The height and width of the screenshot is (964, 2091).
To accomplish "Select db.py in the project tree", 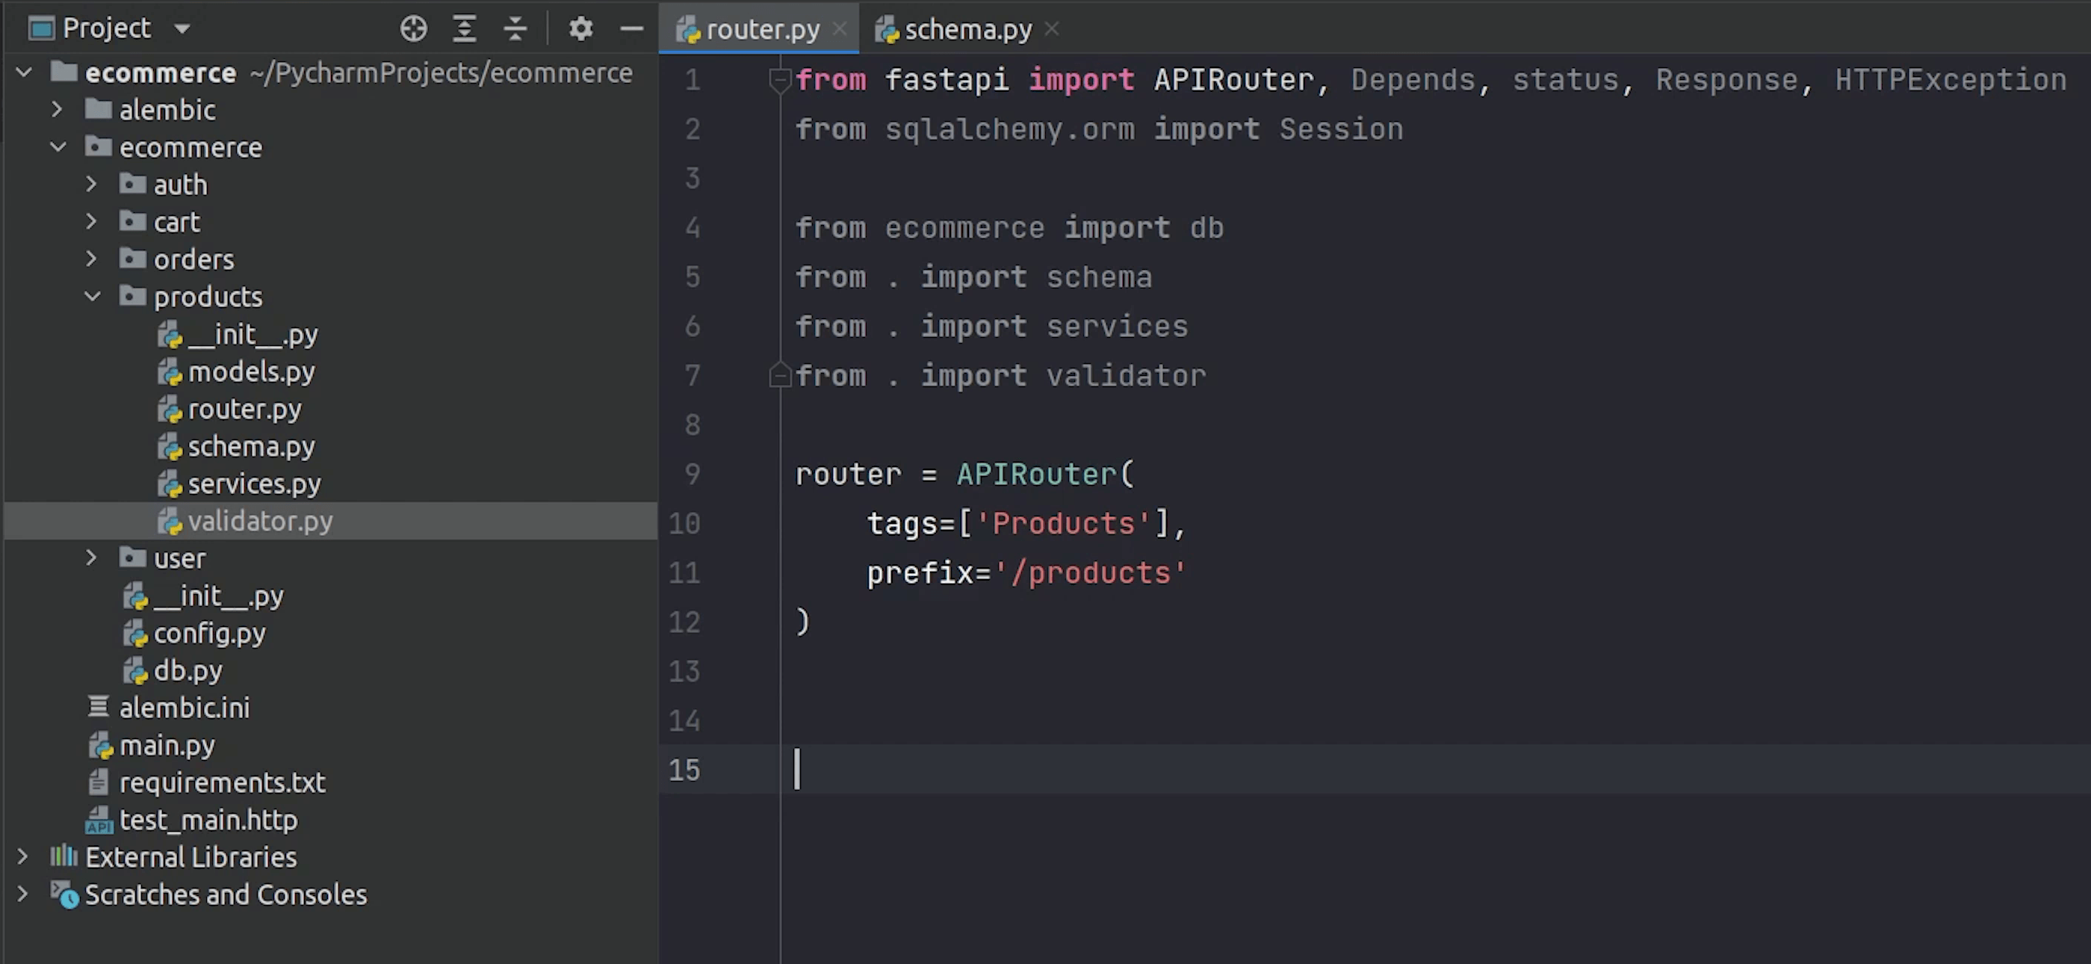I will pyautogui.click(x=188, y=670).
